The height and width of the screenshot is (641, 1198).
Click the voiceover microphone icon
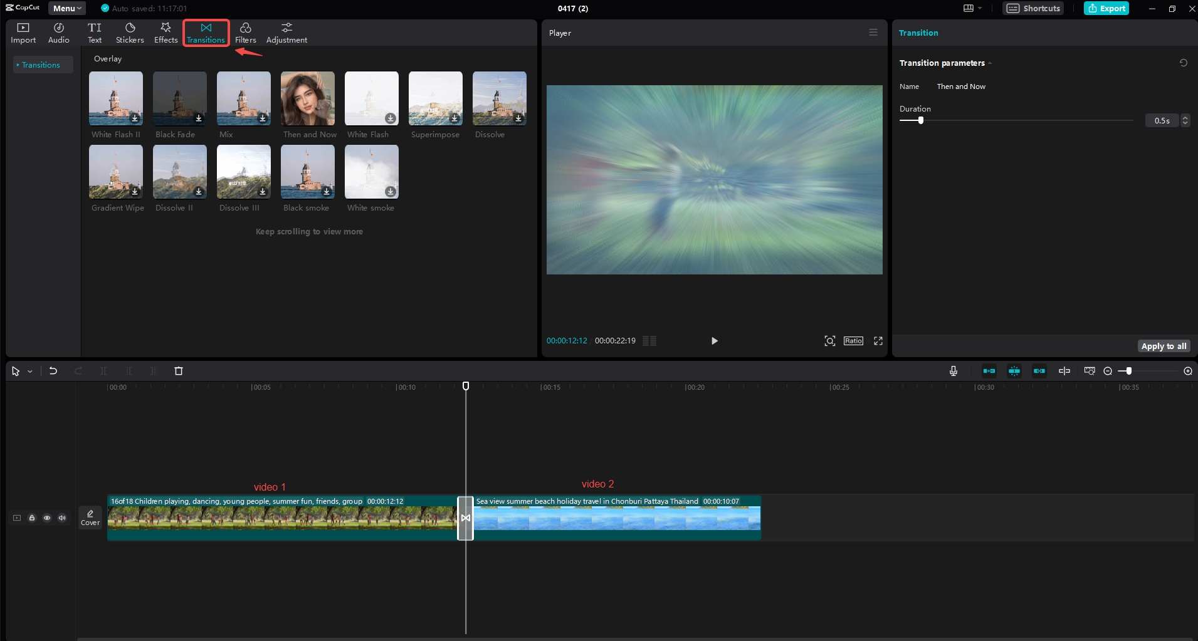pyautogui.click(x=953, y=370)
